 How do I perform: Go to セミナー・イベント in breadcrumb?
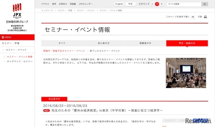(86, 10)
